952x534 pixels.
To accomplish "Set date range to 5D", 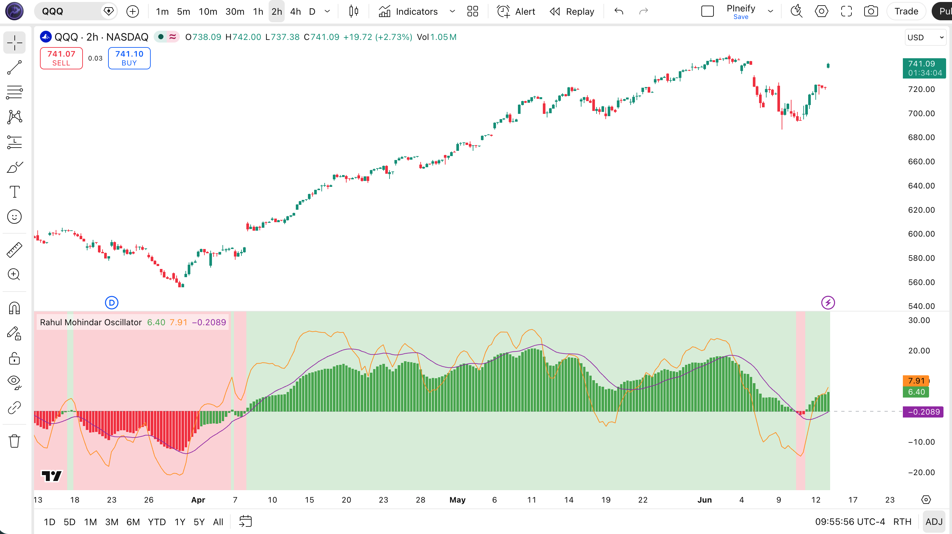I will 69,522.
